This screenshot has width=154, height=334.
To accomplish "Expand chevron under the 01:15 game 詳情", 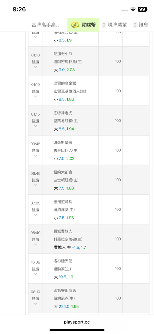I will point(36,126).
